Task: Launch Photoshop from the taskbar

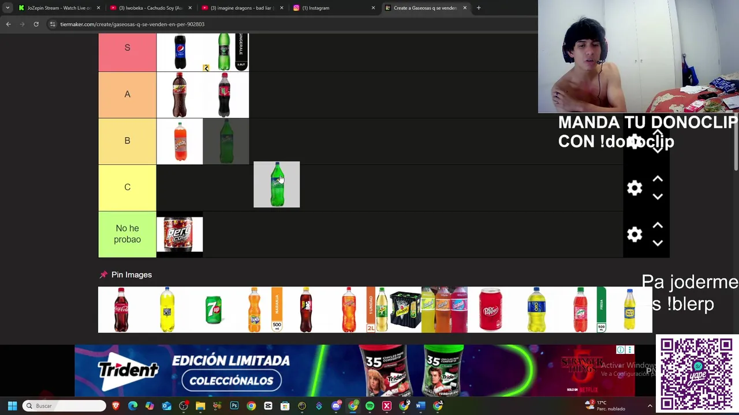Action: (x=234, y=406)
